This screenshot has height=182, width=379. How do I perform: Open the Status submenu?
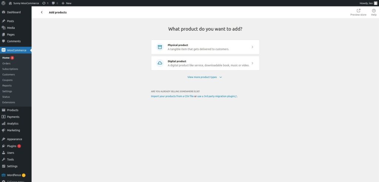tap(6, 97)
